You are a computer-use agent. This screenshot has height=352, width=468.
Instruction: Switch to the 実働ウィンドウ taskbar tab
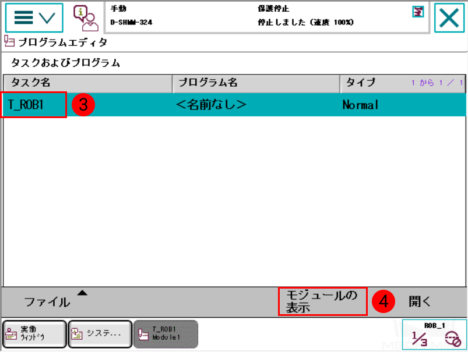tap(34, 334)
